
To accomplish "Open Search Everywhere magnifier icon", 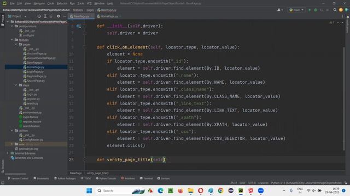I will pos(335,10).
